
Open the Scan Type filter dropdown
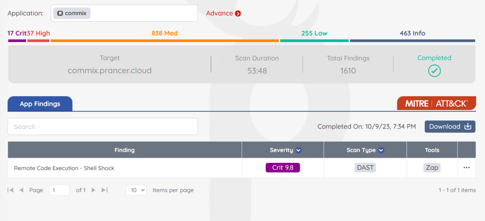381,151
